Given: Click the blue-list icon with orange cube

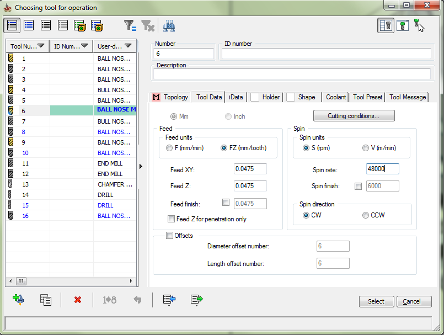Looking at the screenshot, I should 97,25.
